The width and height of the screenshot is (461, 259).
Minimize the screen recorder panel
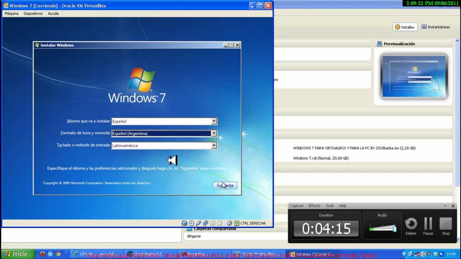coord(446,206)
